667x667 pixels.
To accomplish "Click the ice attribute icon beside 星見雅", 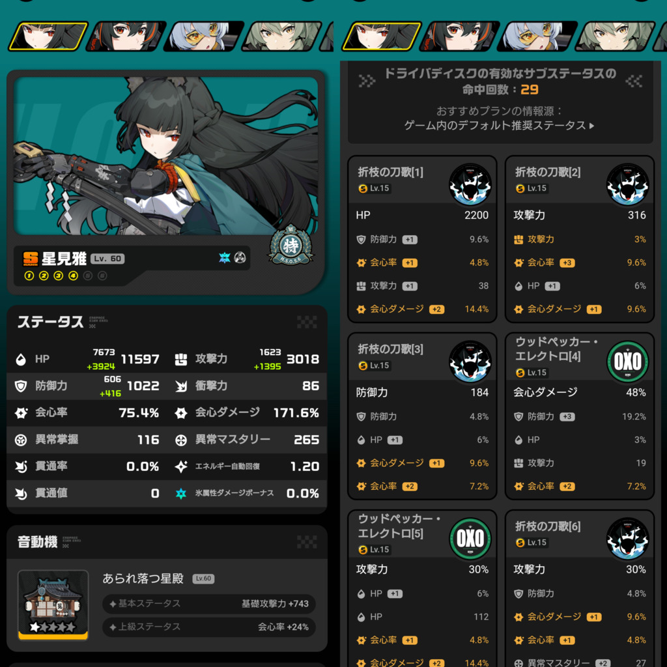I will pos(224,258).
